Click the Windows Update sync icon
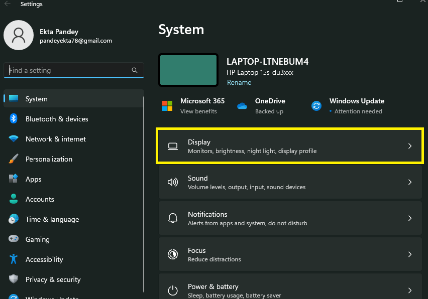The image size is (428, 299). tap(316, 106)
